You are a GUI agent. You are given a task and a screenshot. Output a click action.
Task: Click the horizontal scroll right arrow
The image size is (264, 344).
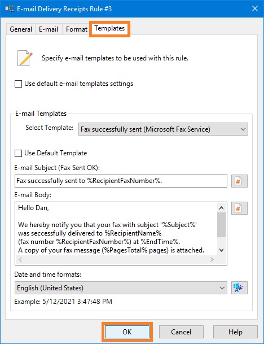[212, 259]
